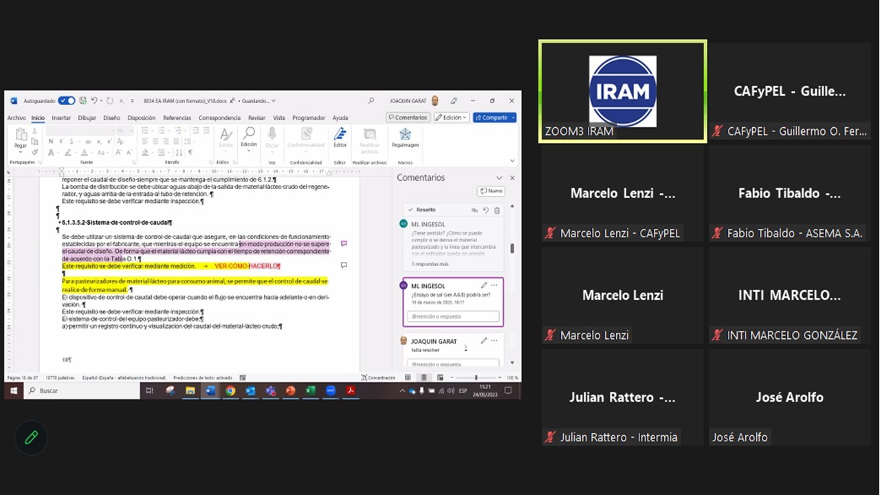Open the Edición mode dropdown
Screen dimensions: 880x495
[x=452, y=118]
